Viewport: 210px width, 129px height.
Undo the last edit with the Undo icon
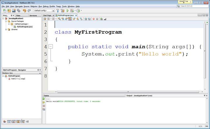[x=24, y=11]
